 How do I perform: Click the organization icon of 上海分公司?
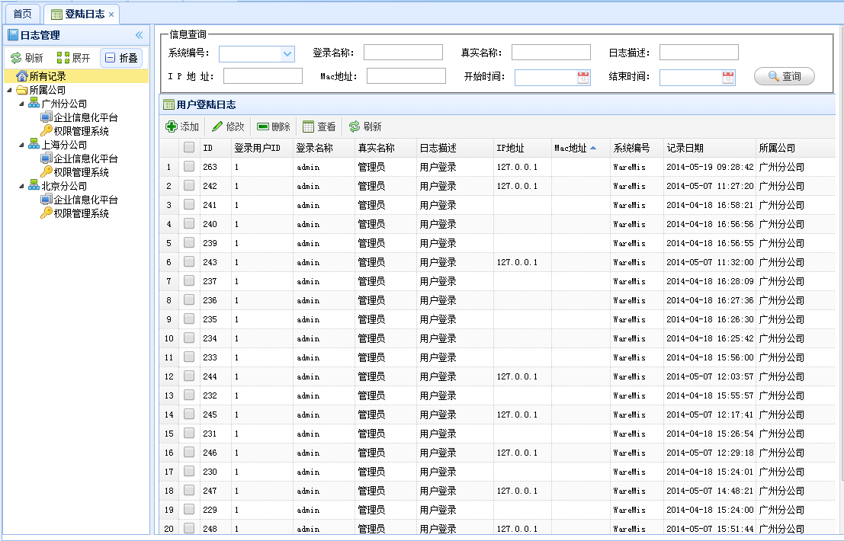[x=34, y=144]
